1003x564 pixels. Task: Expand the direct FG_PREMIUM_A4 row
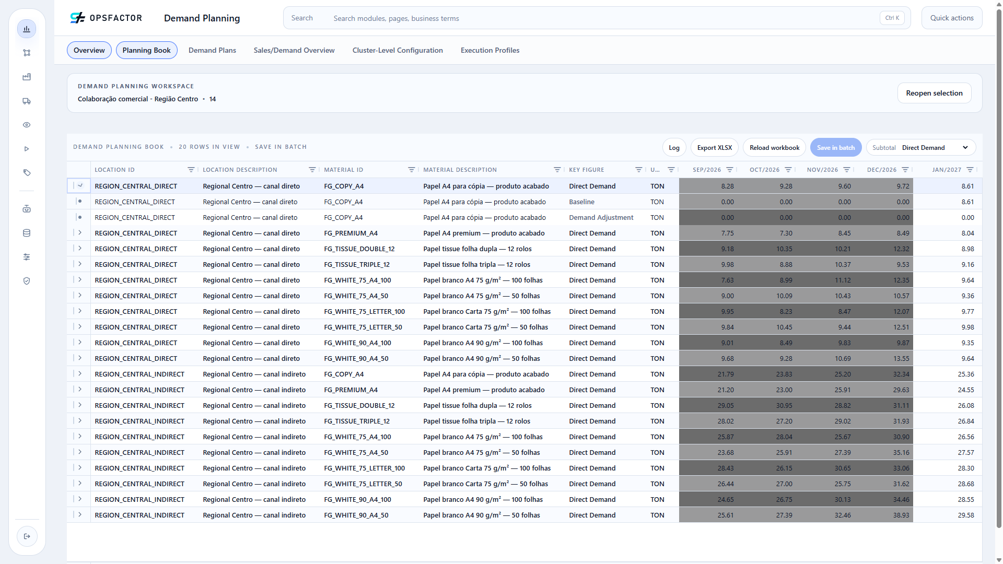pos(80,232)
